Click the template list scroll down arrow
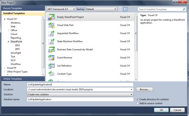This screenshot has height=116, width=189. pos(136,79)
